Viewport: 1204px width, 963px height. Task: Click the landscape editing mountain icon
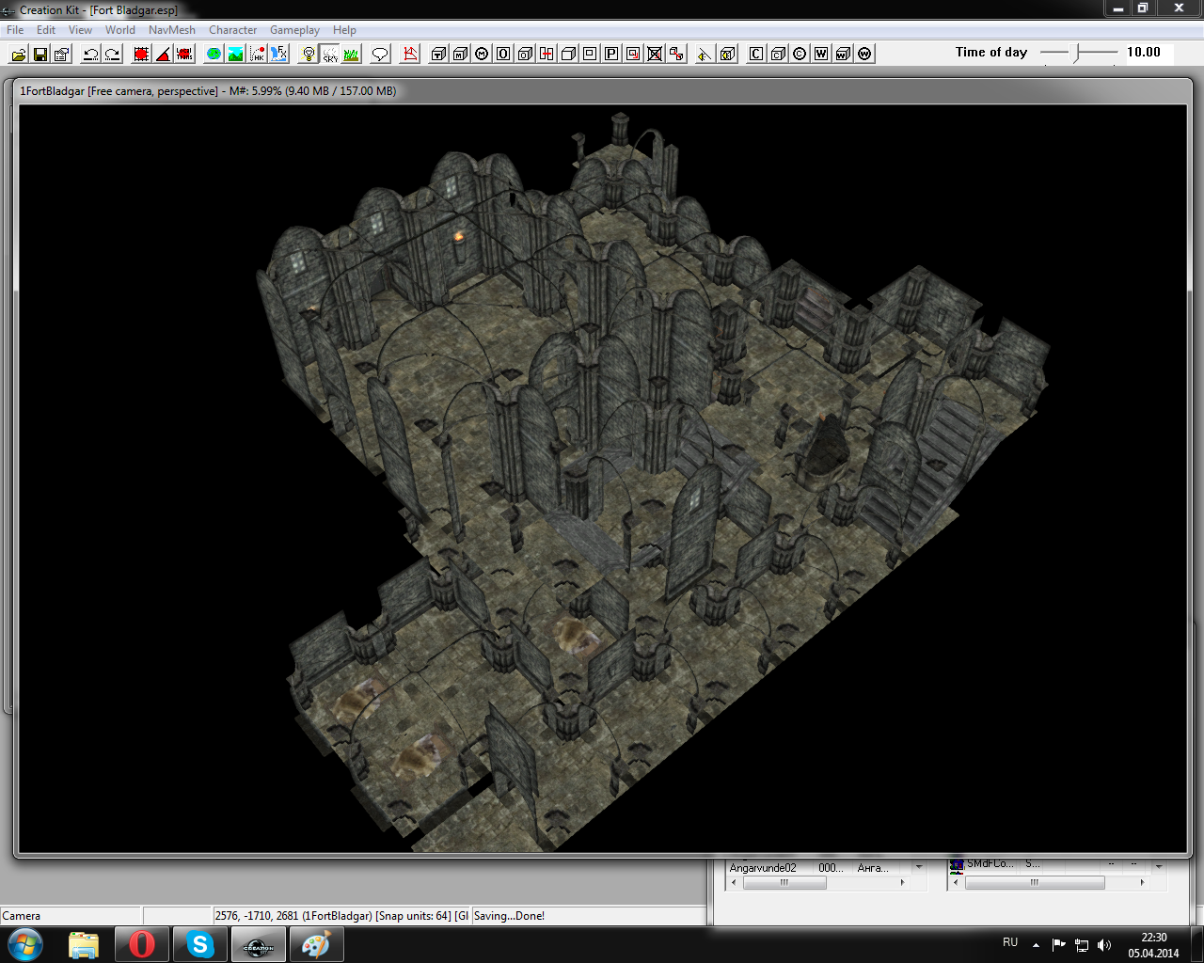236,55
